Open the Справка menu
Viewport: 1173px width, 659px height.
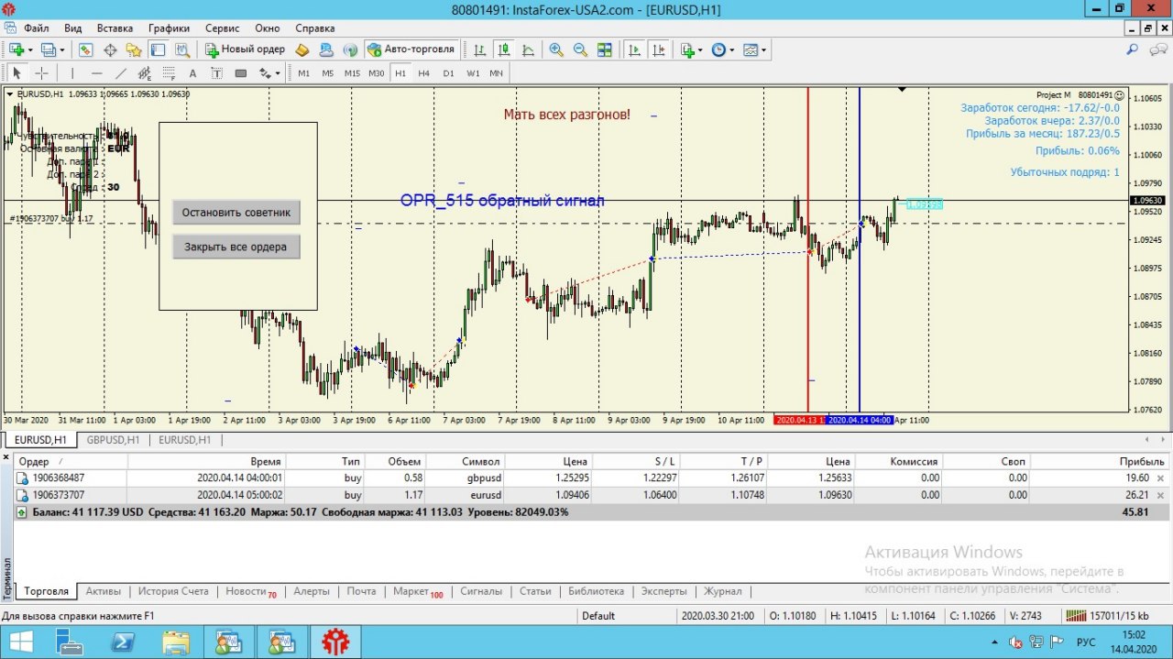315,28
